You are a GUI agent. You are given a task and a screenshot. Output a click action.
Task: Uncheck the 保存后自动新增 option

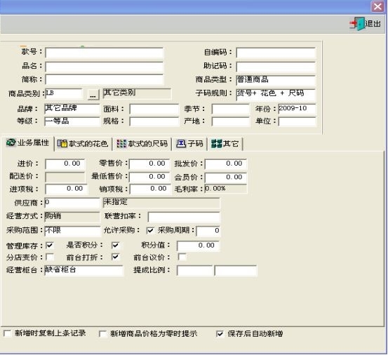pyautogui.click(x=220, y=334)
